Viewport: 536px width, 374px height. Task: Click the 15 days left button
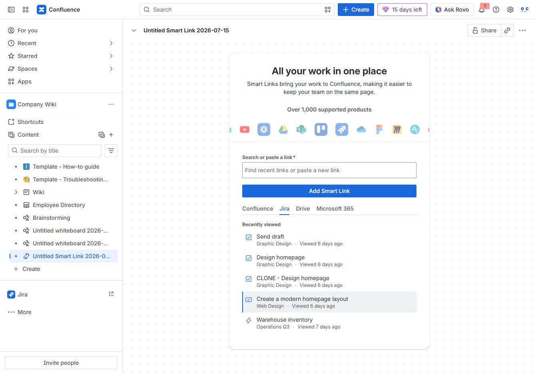402,10
